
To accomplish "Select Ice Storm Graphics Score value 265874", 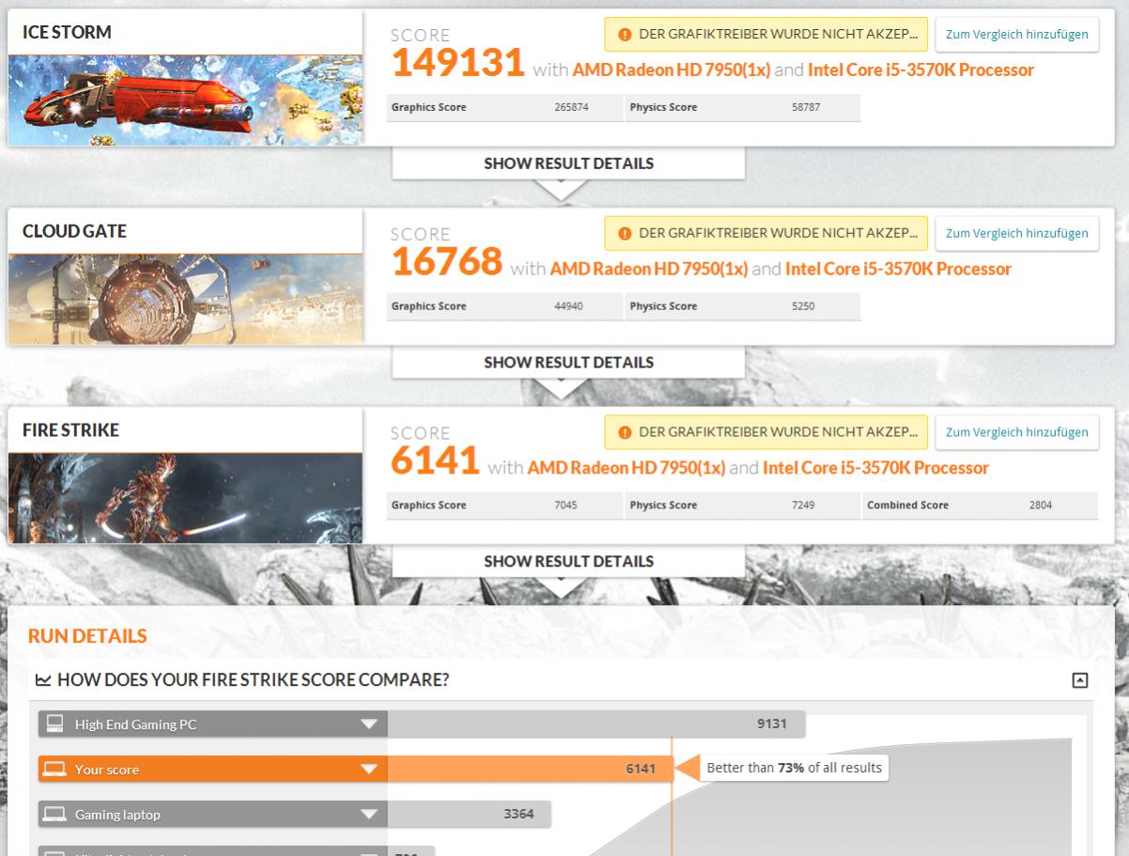I will (571, 107).
